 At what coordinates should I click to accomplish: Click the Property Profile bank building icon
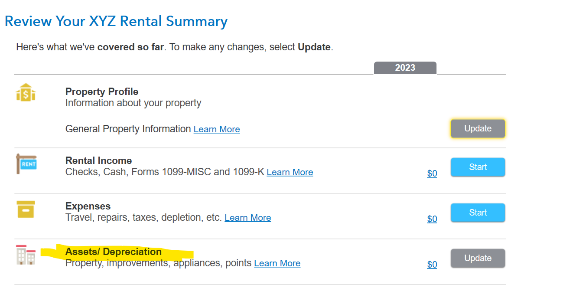point(26,92)
